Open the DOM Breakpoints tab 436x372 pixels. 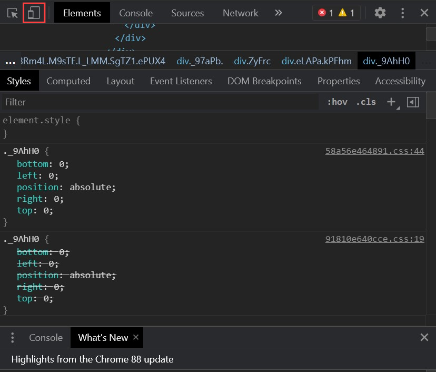[264, 81]
